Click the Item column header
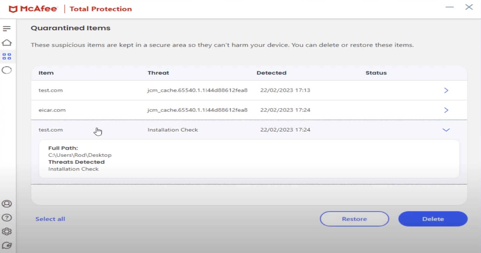Image resolution: width=481 pixels, height=253 pixels. 46,73
